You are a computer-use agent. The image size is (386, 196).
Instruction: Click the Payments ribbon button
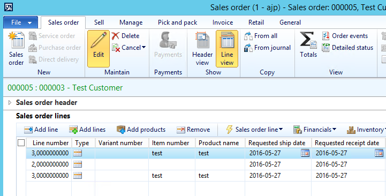[168, 45]
